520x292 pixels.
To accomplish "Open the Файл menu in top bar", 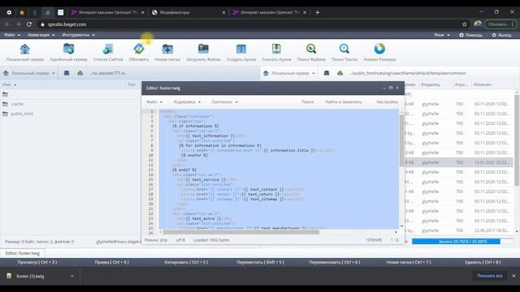I will coord(12,35).
